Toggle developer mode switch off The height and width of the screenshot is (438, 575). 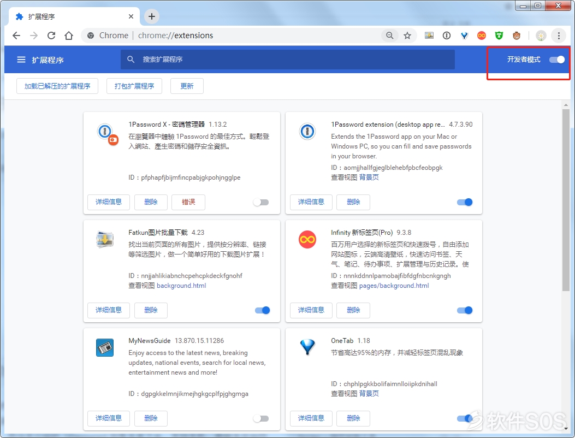click(x=556, y=60)
